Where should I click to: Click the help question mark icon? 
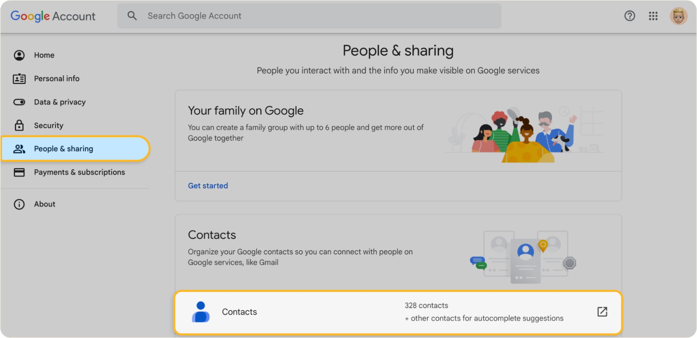point(630,16)
